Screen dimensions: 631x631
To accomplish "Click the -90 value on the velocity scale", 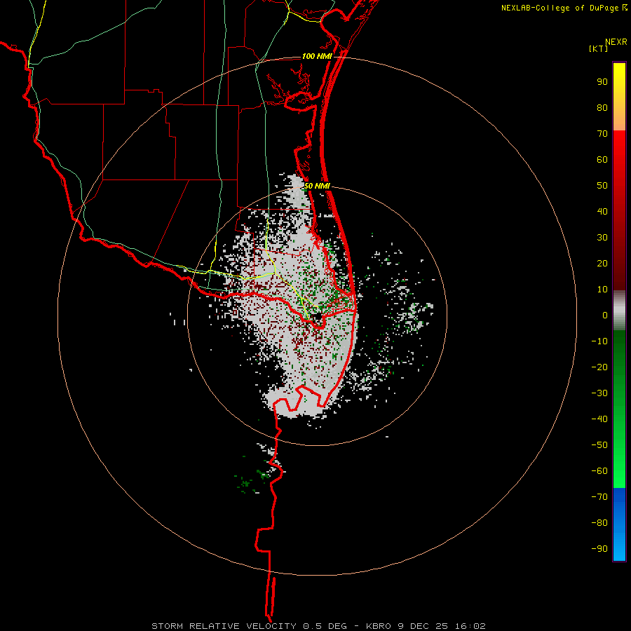I will point(599,549).
